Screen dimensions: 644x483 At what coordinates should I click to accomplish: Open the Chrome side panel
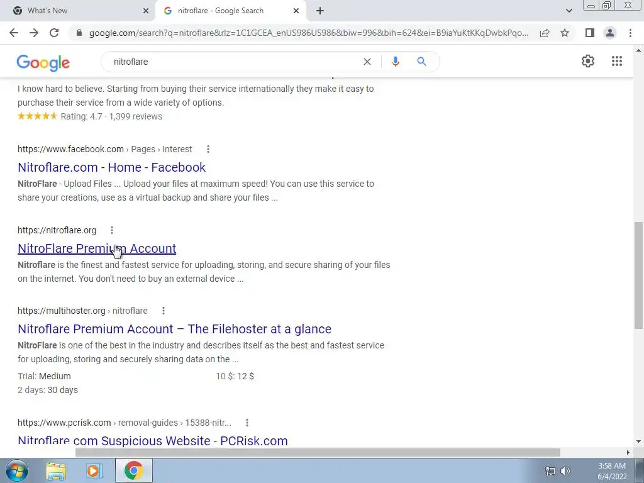coord(590,33)
